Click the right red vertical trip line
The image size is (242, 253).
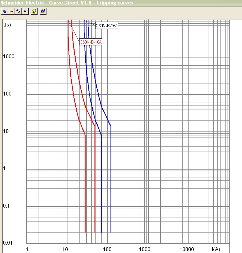tap(95, 184)
